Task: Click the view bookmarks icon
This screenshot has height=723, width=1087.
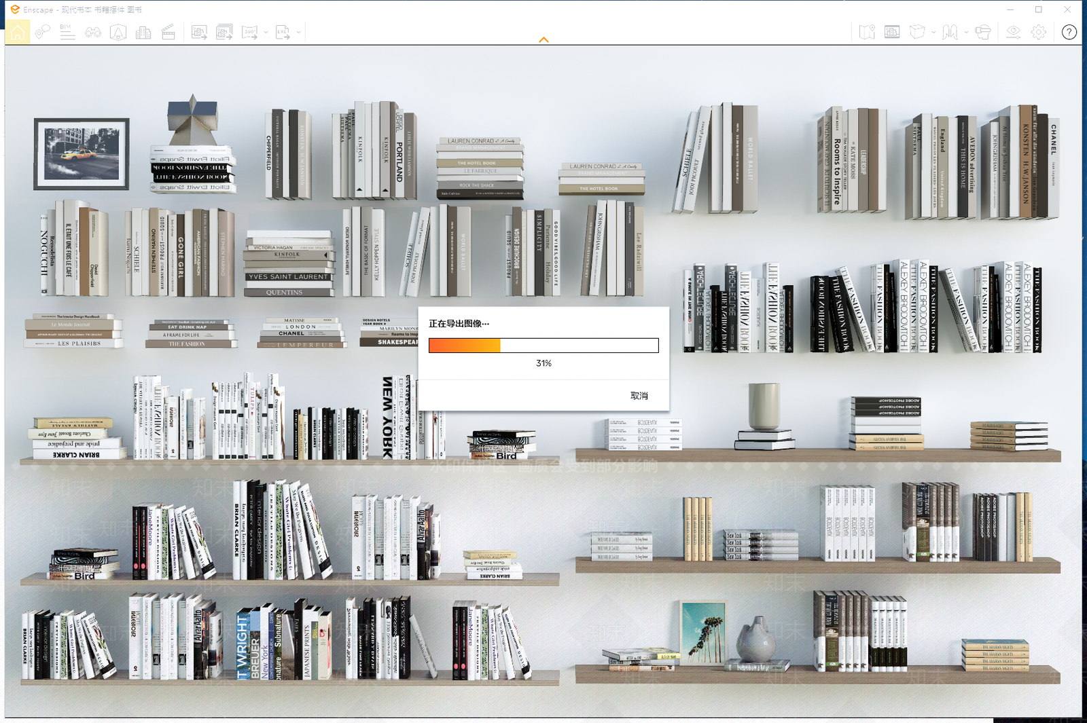Action: [x=950, y=32]
